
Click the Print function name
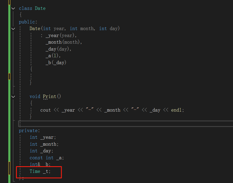coord(49,96)
